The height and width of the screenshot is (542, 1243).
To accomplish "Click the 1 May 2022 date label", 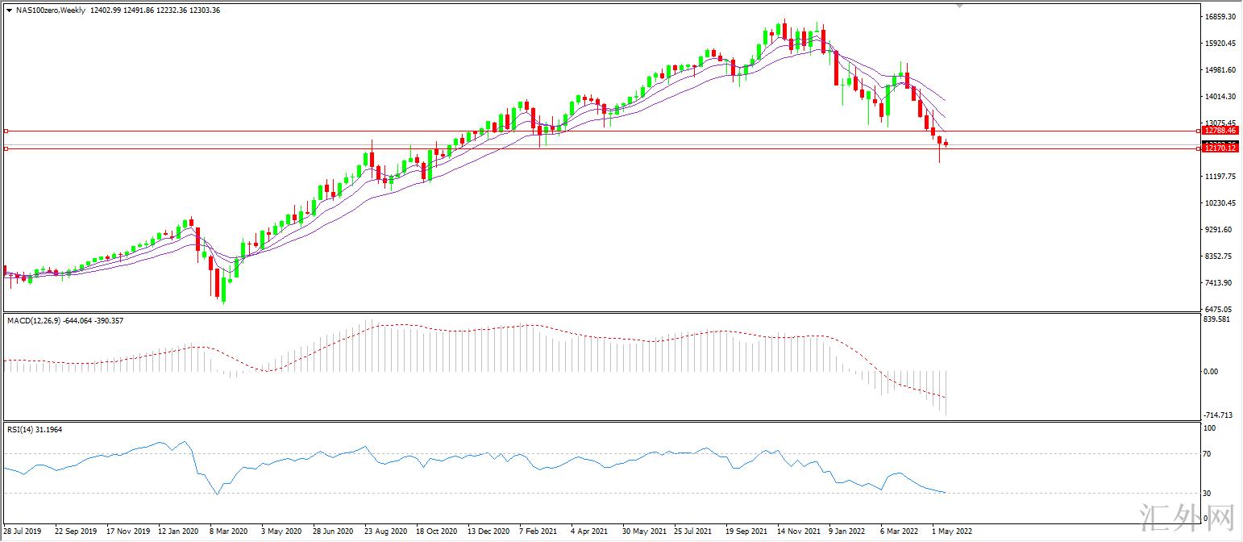I will point(952,532).
